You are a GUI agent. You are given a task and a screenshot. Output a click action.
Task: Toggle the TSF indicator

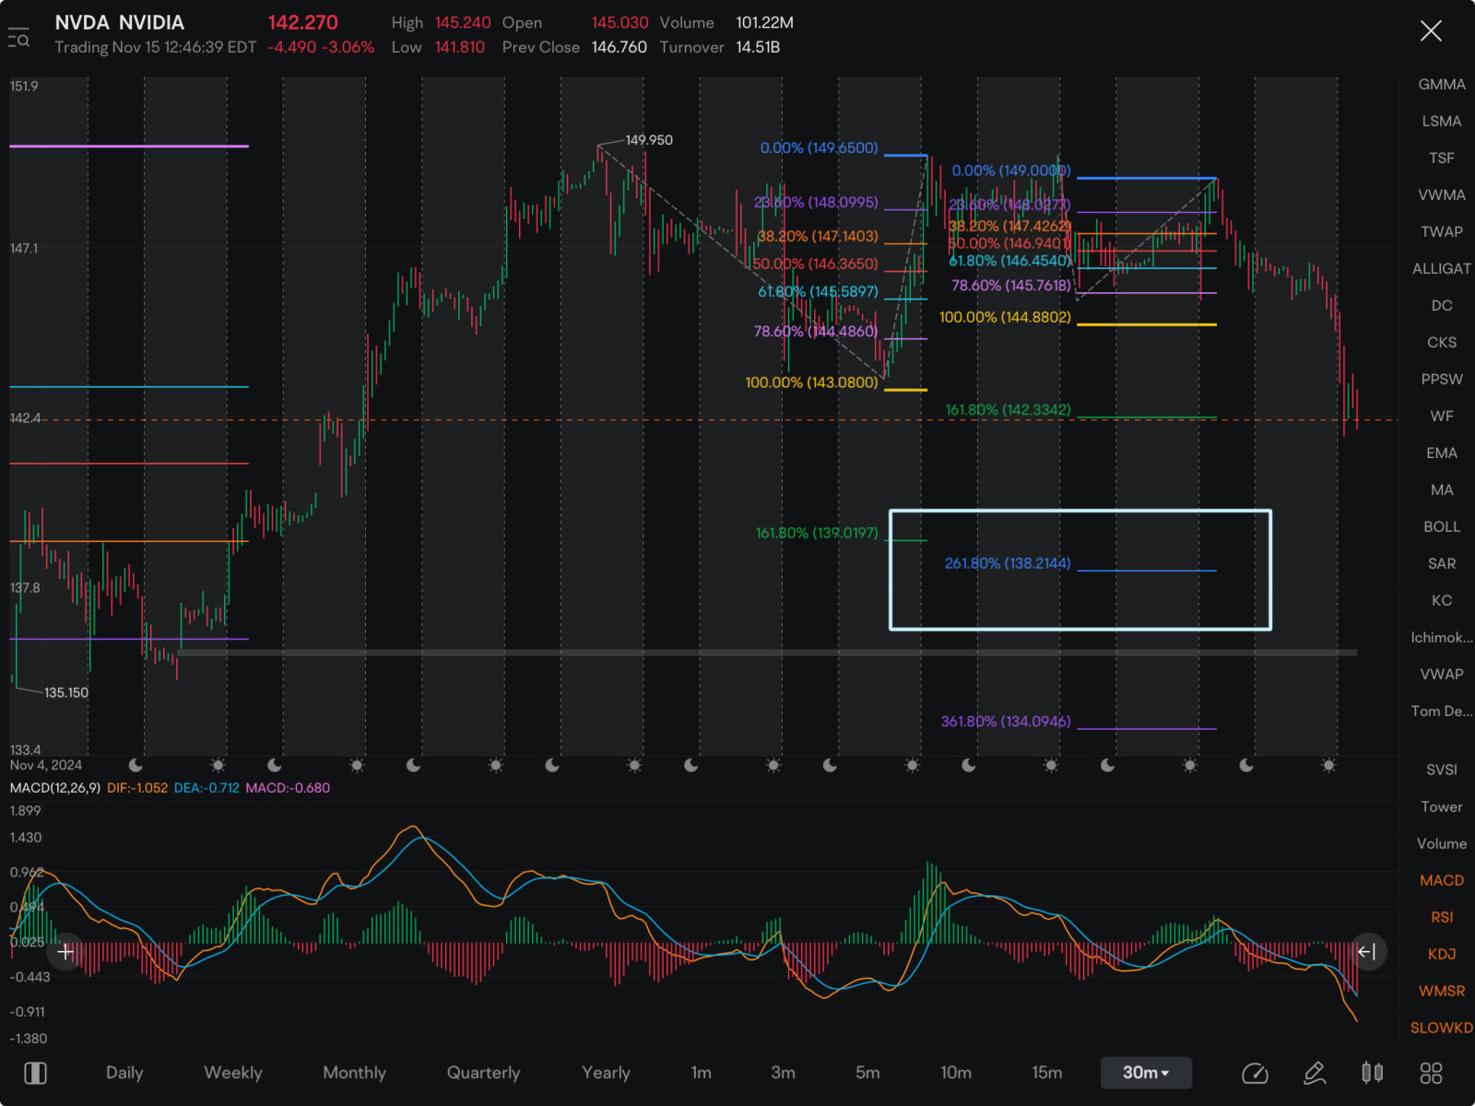click(x=1441, y=158)
